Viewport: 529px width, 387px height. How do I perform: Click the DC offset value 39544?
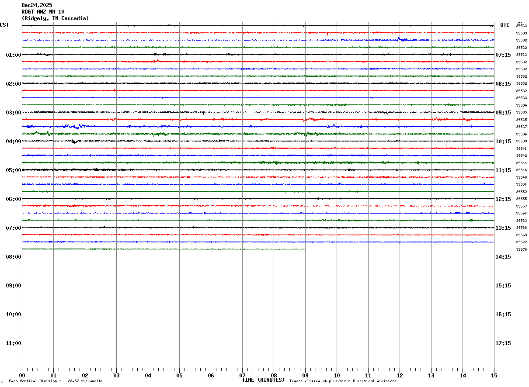(x=522, y=163)
